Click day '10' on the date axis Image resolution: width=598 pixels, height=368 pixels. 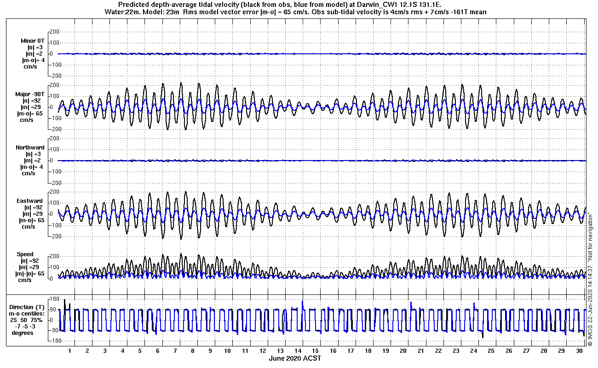pyautogui.click(x=228, y=351)
